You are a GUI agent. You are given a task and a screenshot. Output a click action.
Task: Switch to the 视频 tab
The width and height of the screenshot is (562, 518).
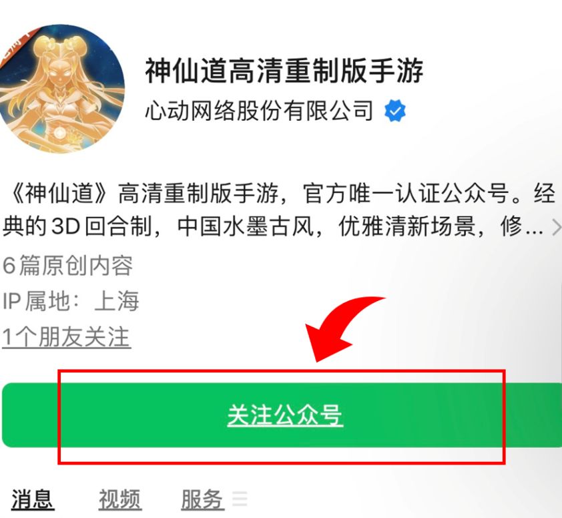120,499
